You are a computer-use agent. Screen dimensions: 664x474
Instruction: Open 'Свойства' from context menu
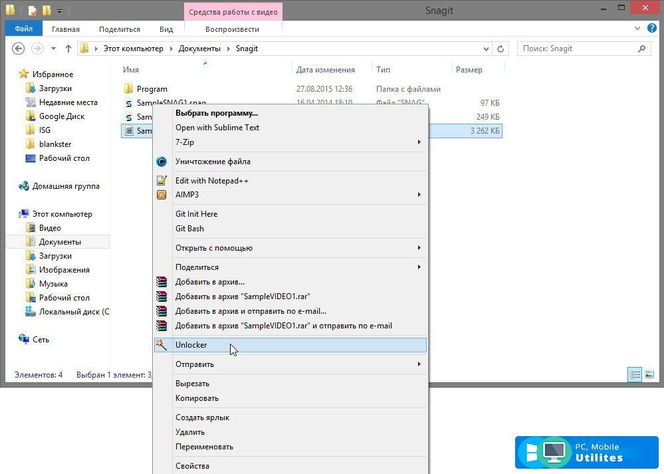coord(290,465)
